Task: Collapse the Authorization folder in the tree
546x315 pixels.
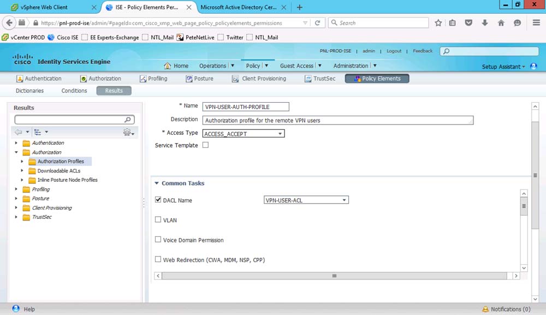Action: tap(16, 152)
